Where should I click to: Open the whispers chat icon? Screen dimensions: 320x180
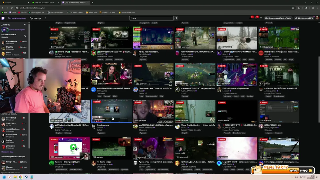(261, 18)
